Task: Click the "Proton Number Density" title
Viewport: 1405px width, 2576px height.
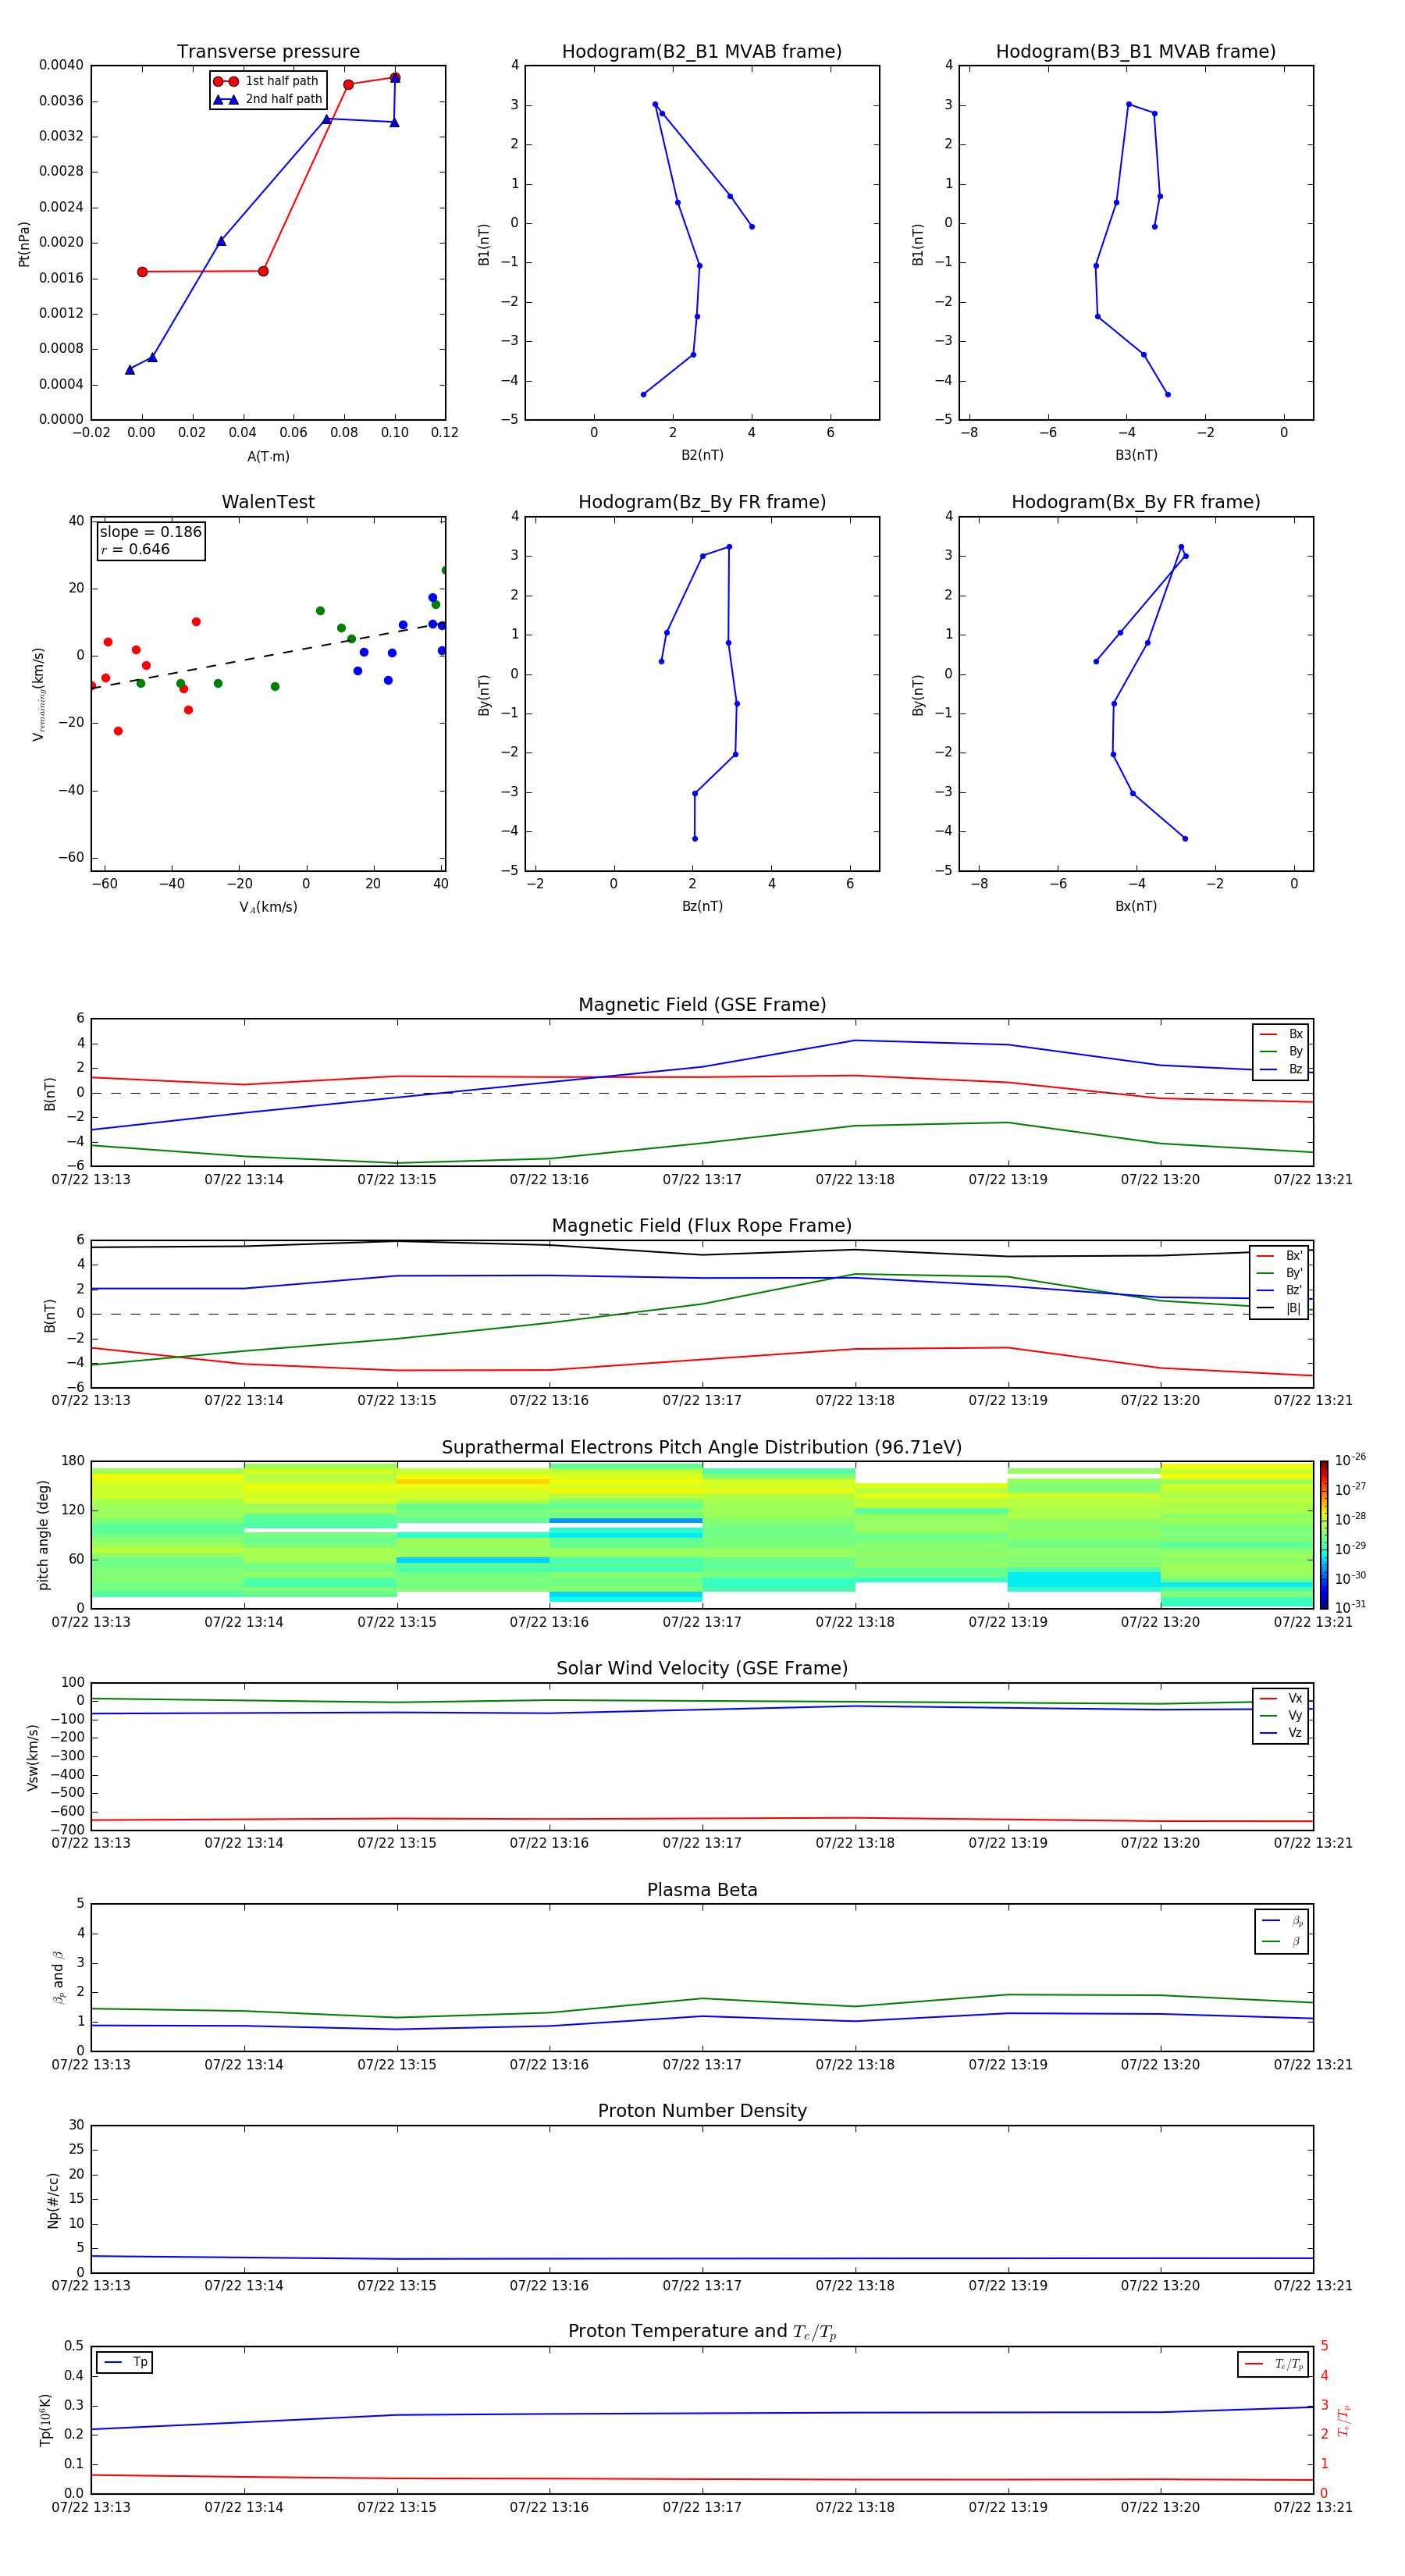Action: [702, 2111]
